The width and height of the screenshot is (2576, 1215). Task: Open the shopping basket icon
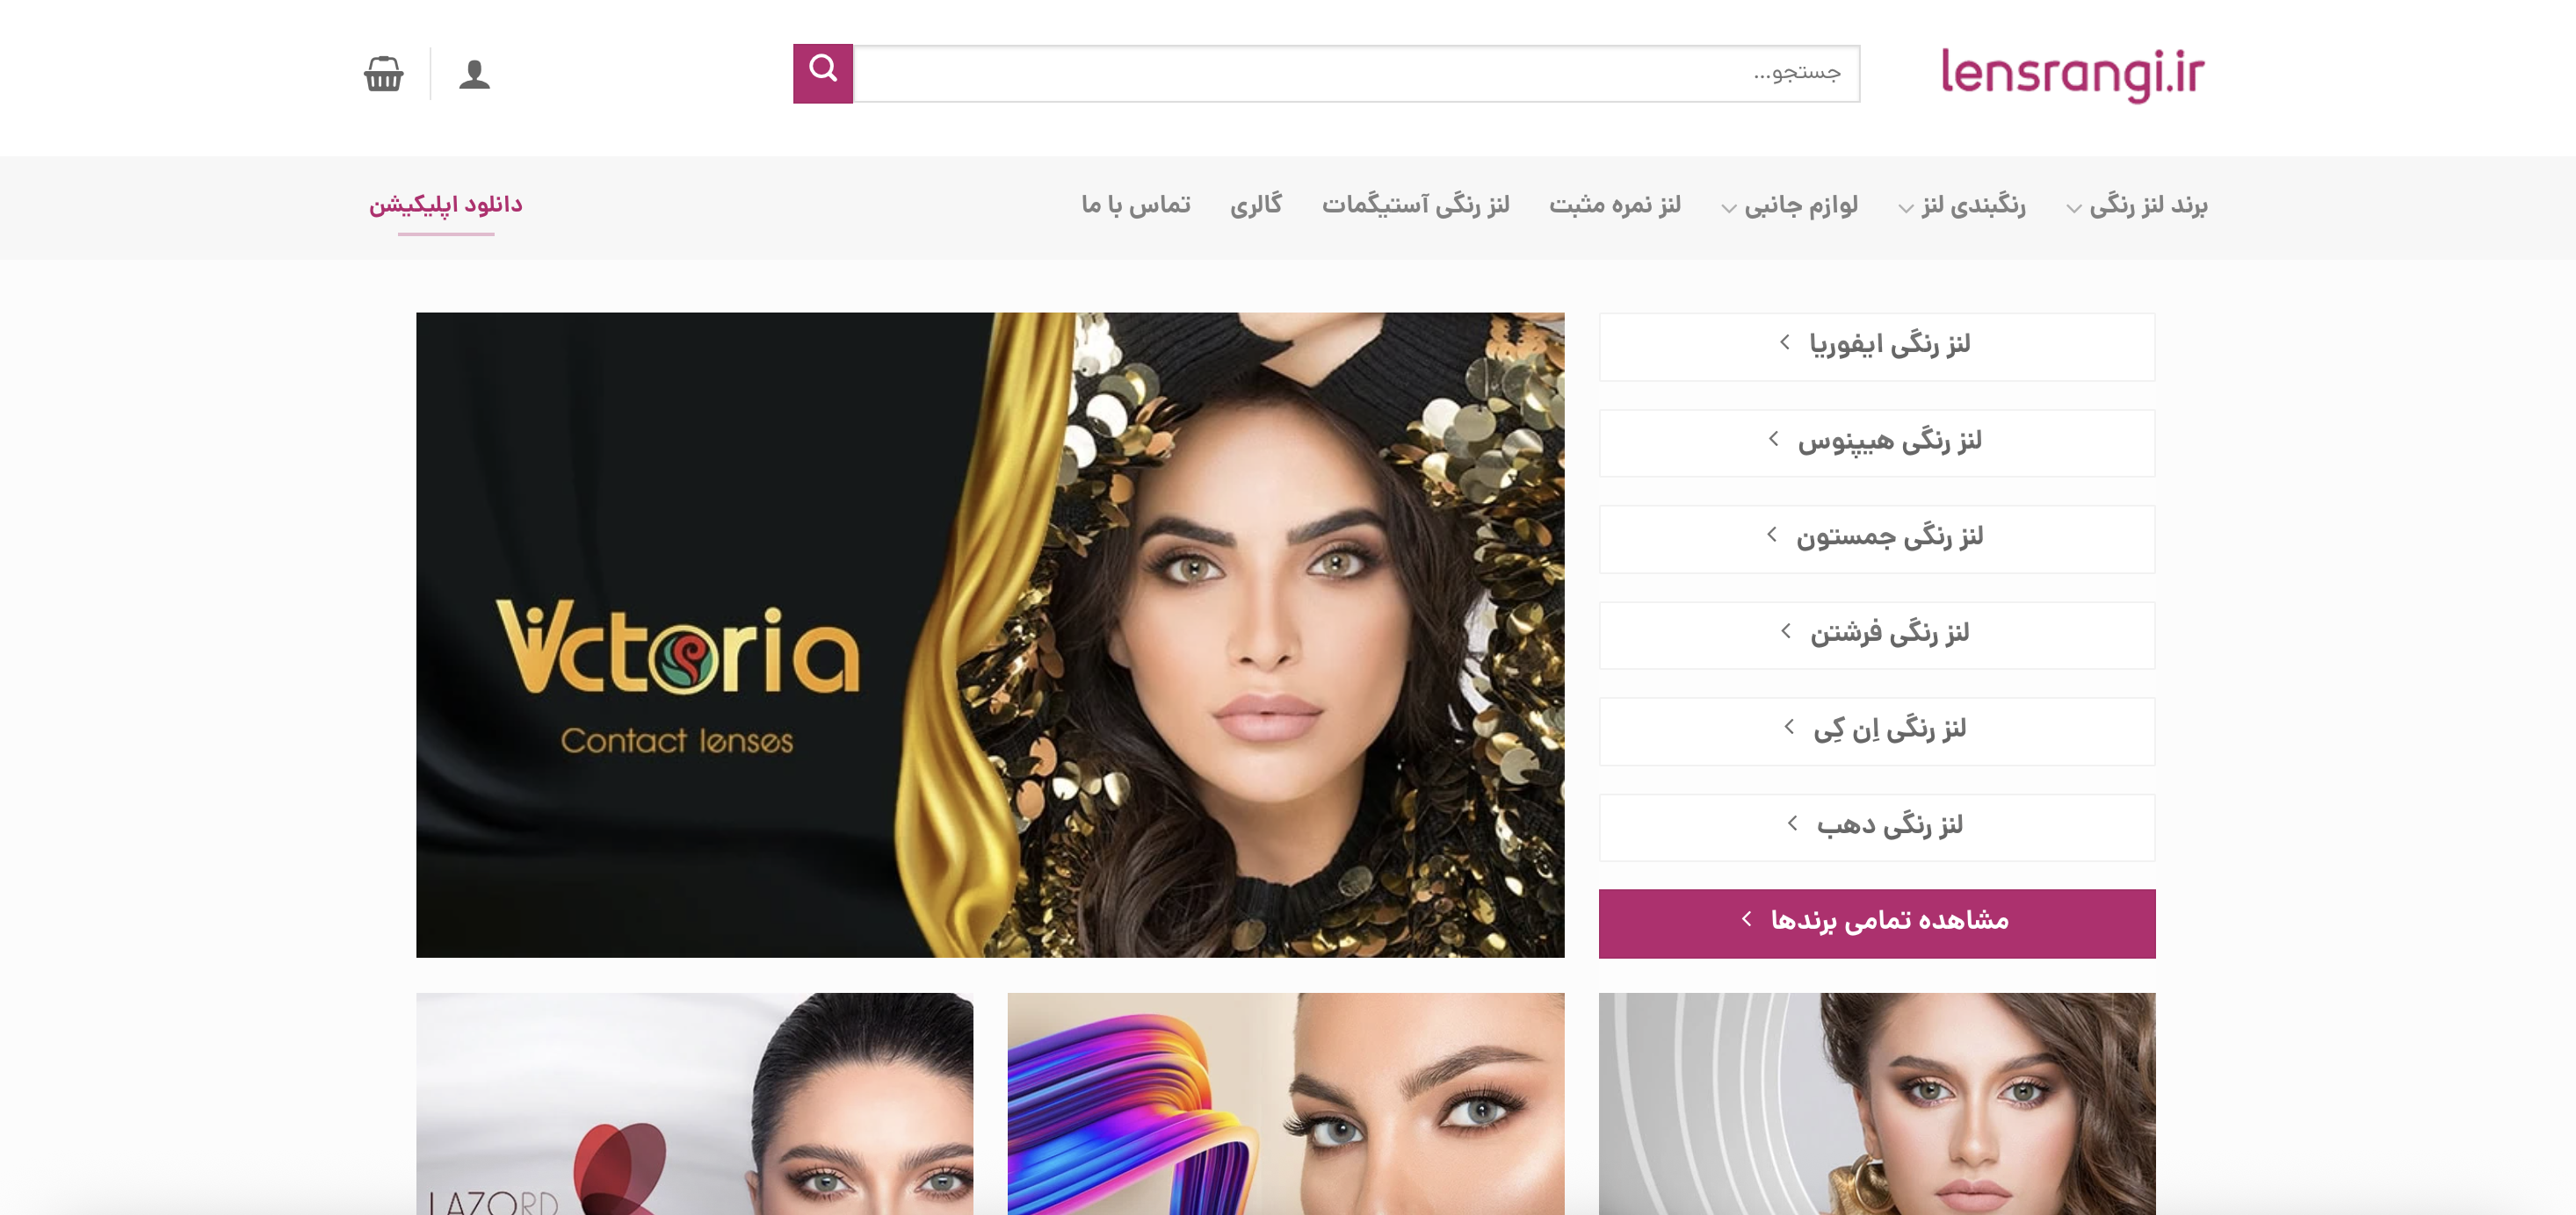click(383, 74)
